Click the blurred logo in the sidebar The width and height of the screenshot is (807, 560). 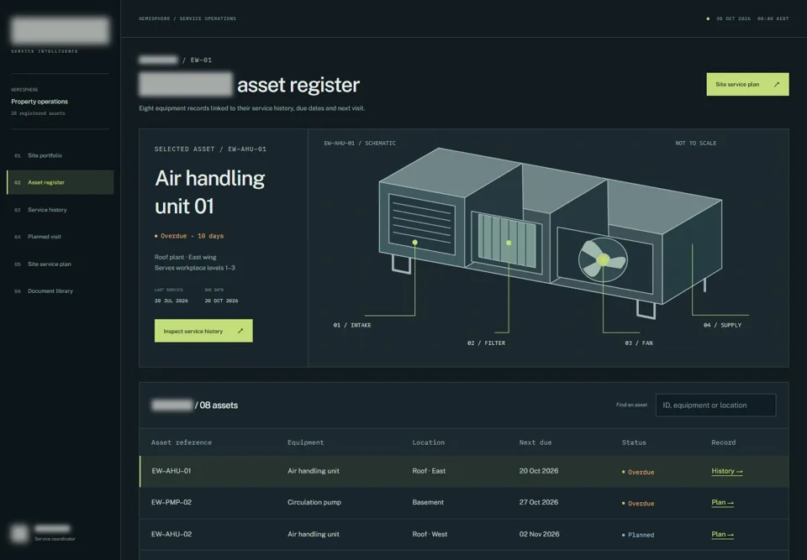pyautogui.click(x=60, y=30)
